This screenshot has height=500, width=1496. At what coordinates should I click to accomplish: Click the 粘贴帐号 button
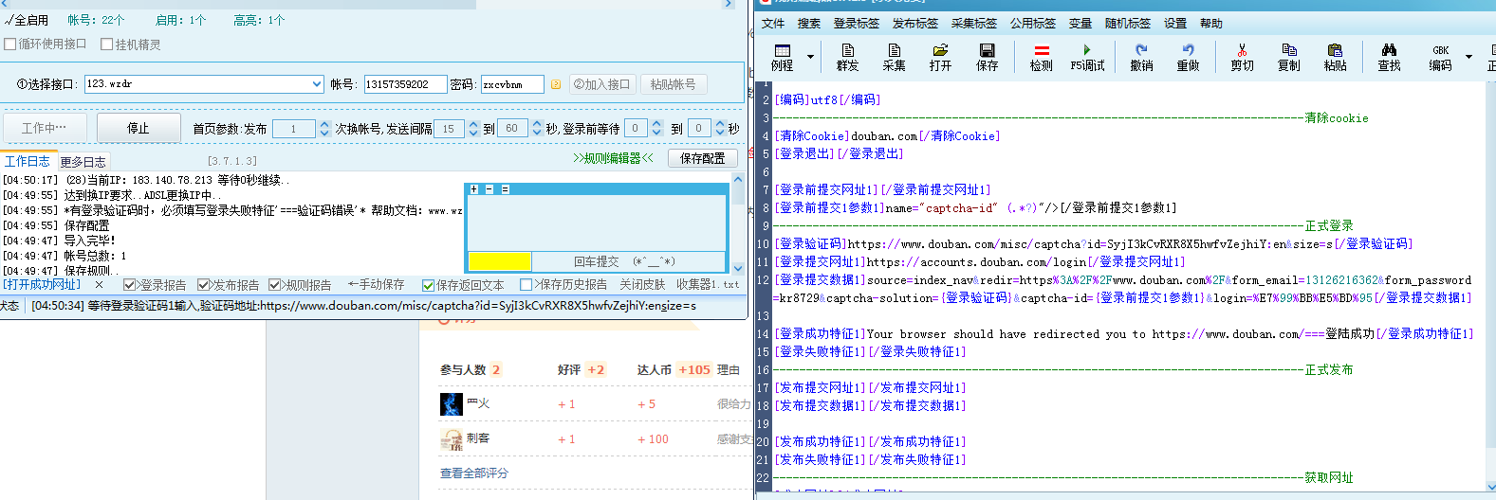tap(674, 84)
